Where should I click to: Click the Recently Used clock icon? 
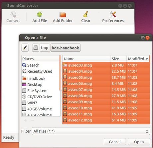(x=24, y=71)
